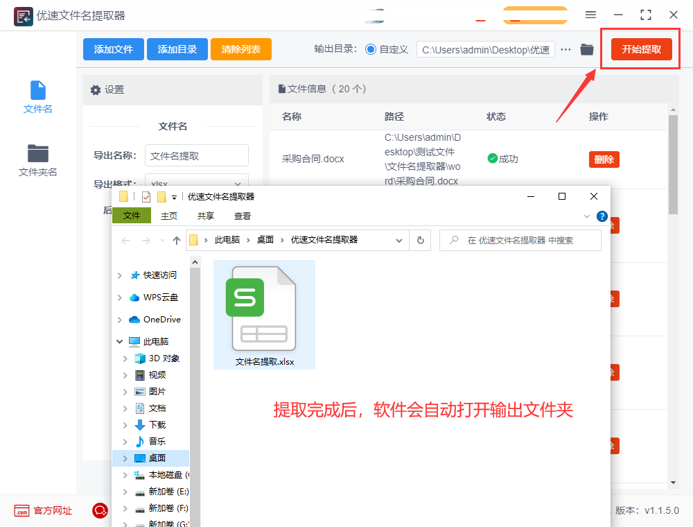This screenshot has width=693, height=527.
Task: Click the 导出名称 input field
Action: click(x=197, y=155)
